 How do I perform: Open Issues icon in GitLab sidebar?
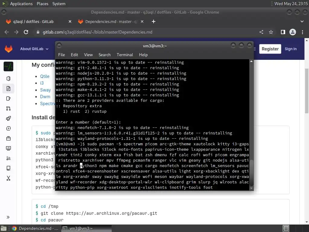[8, 98]
